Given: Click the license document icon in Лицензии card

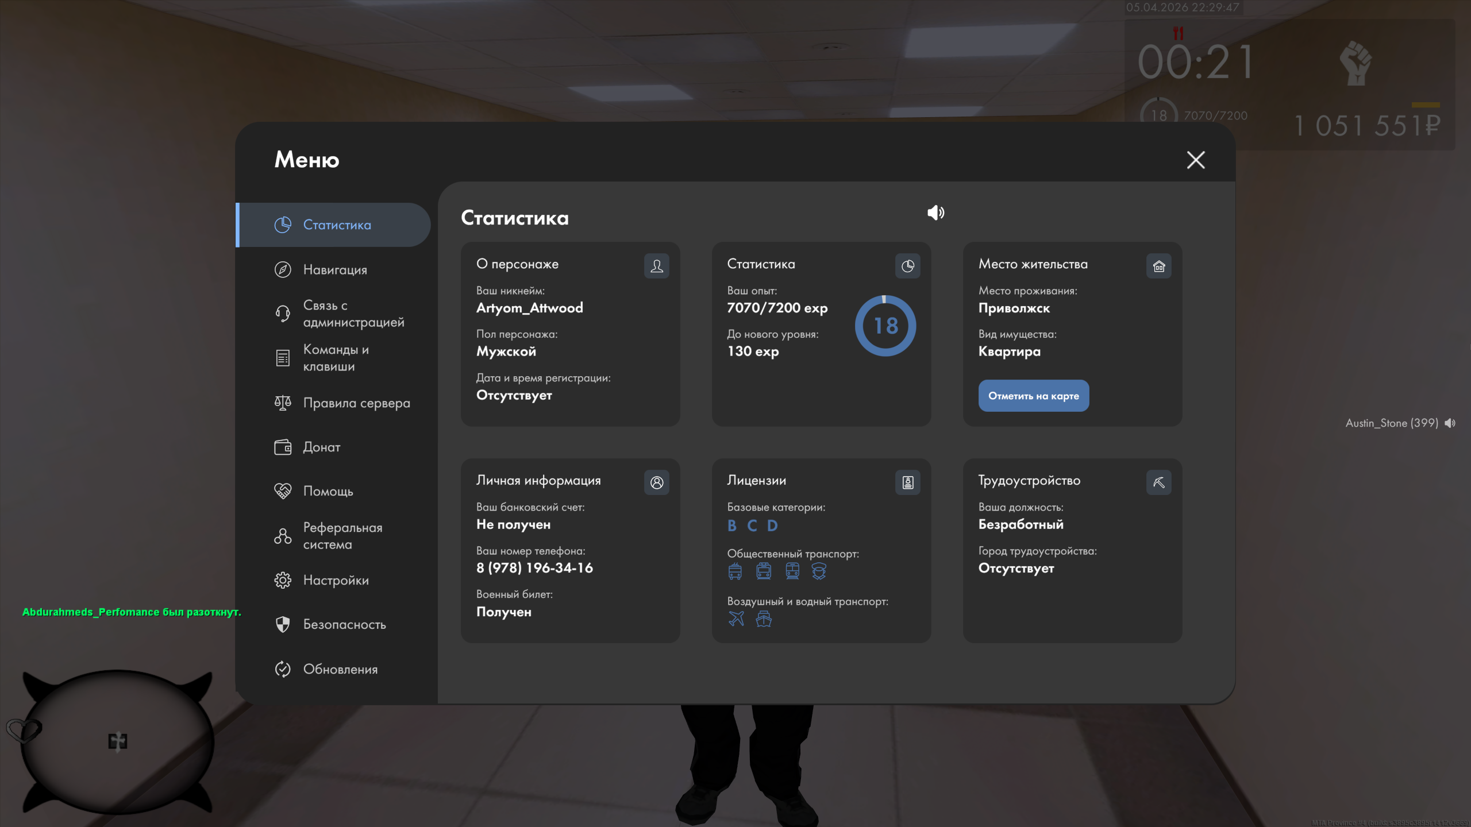Looking at the screenshot, I should pyautogui.click(x=907, y=482).
